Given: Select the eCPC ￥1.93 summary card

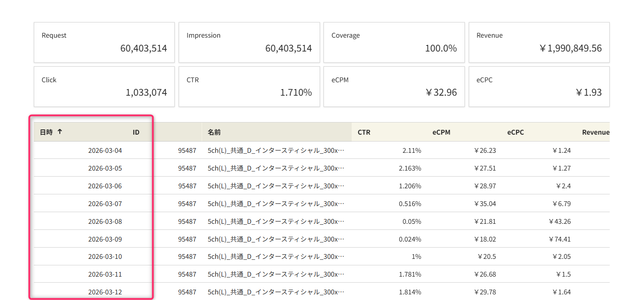Looking at the screenshot, I should click(x=539, y=87).
